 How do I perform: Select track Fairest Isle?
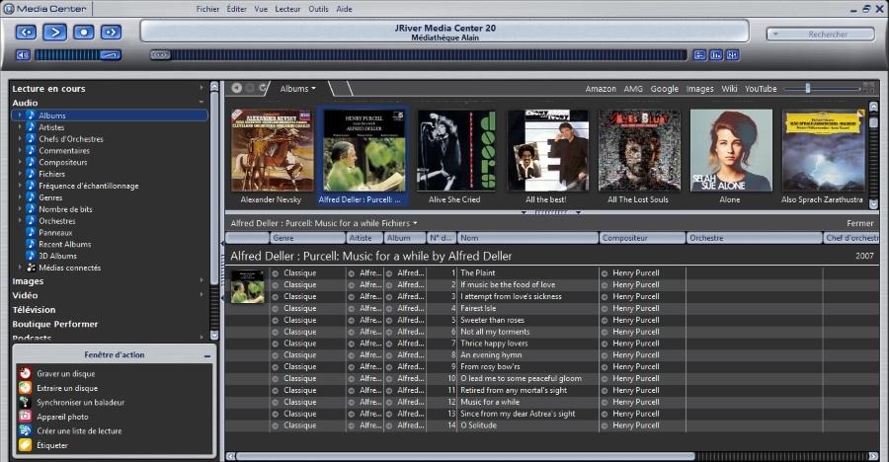click(478, 308)
